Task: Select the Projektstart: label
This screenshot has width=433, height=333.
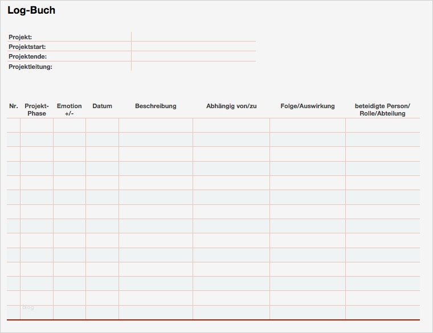Action: pos(27,47)
